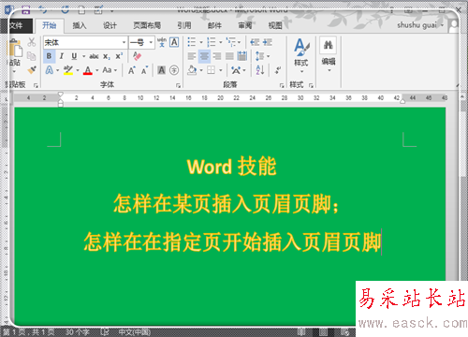Switch to the 邮件 Mailings tab

214,25
